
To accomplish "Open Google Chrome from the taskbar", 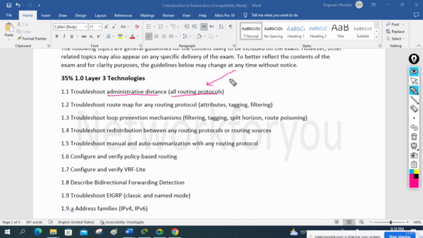I will coord(174,232).
